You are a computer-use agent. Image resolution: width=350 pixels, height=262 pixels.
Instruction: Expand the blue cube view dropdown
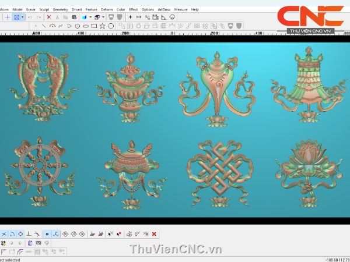(90, 17)
